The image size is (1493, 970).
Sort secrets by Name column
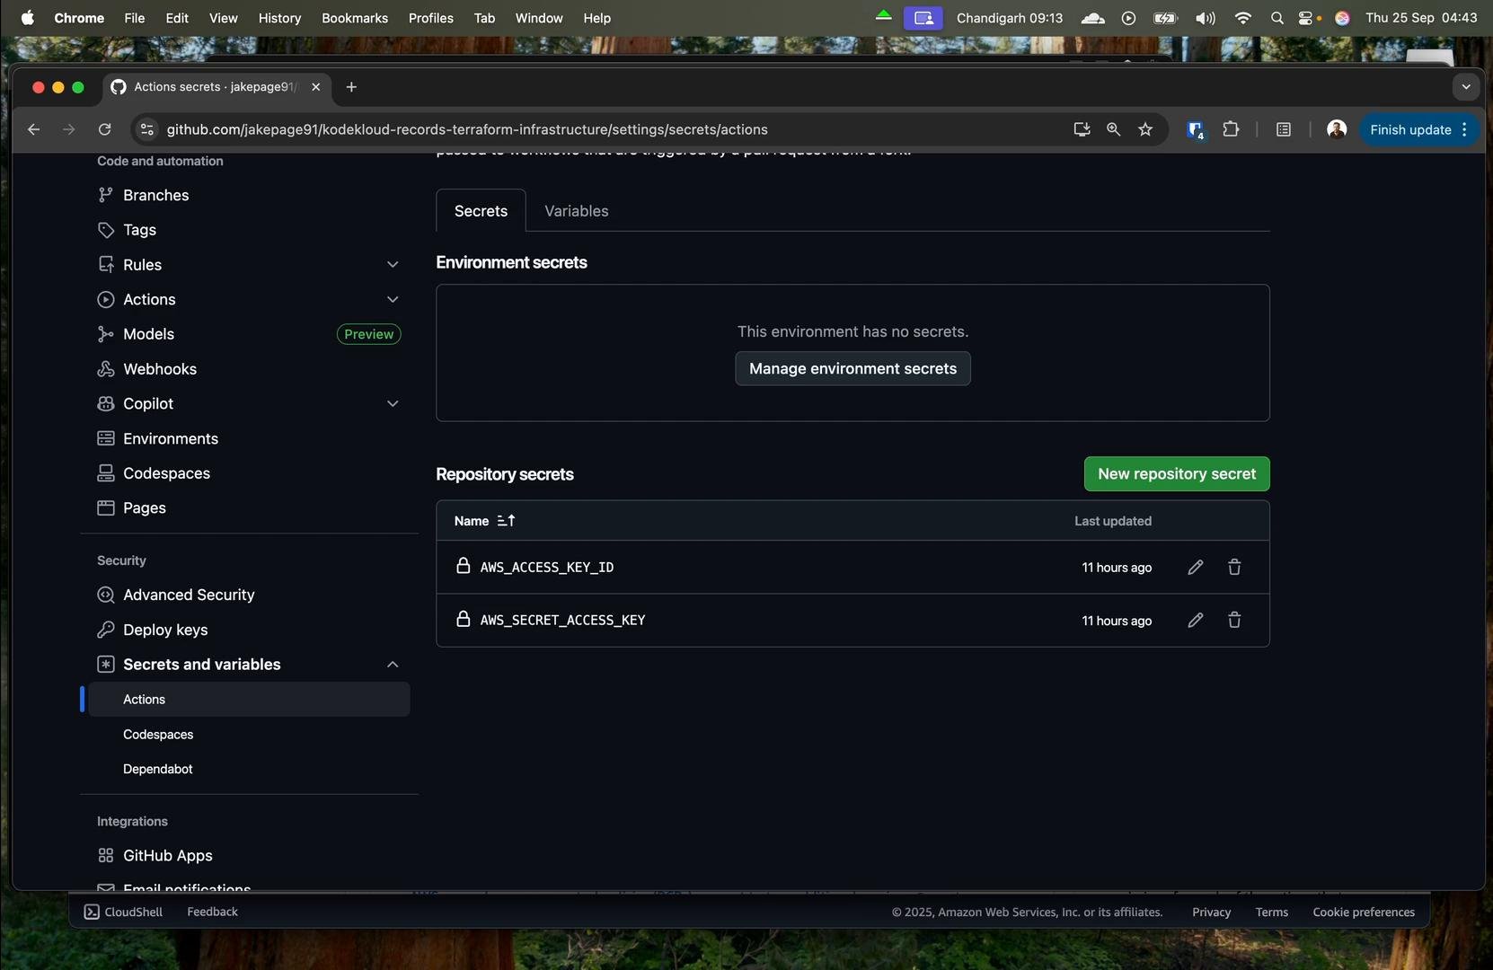click(484, 521)
